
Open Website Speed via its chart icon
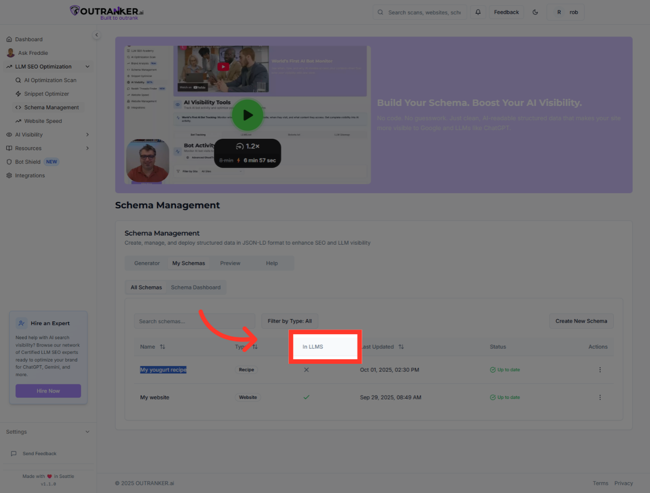point(18,121)
